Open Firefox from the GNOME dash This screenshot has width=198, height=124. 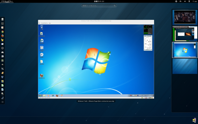pos(3,36)
